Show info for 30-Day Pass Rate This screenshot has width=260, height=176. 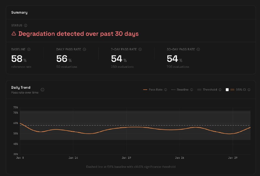pos(198,50)
